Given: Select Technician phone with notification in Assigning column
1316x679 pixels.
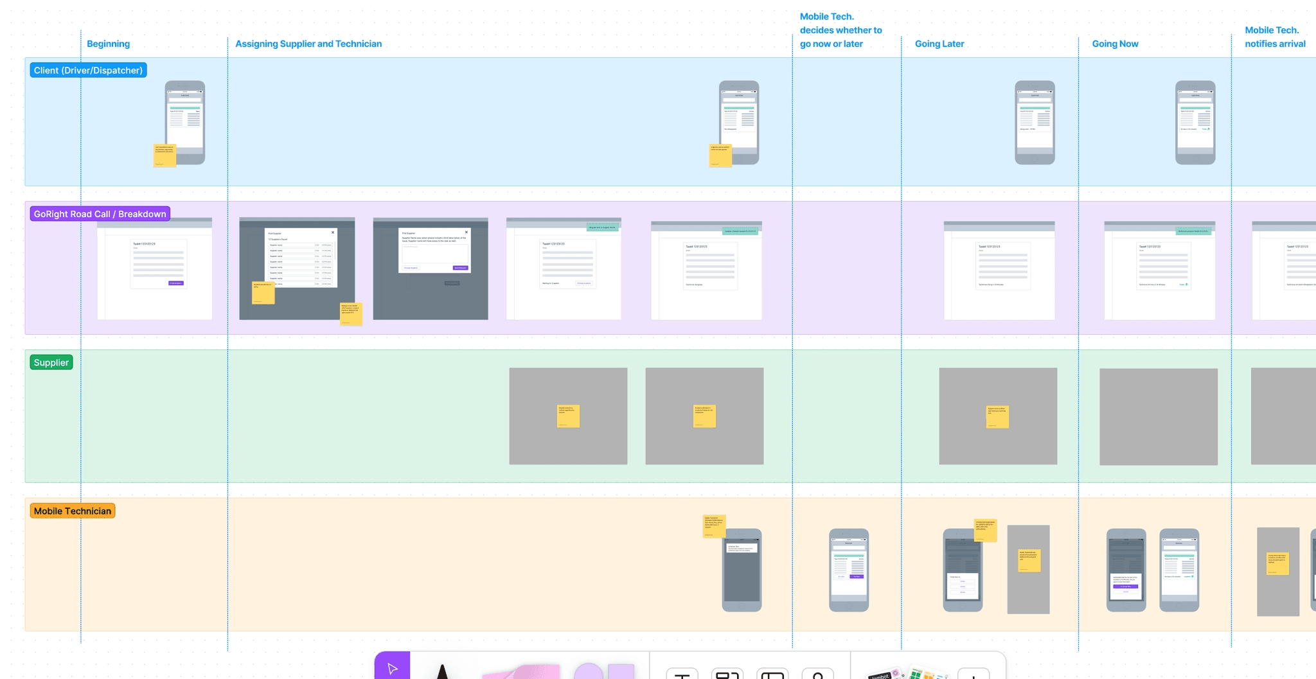Looking at the screenshot, I should pyautogui.click(x=742, y=570).
